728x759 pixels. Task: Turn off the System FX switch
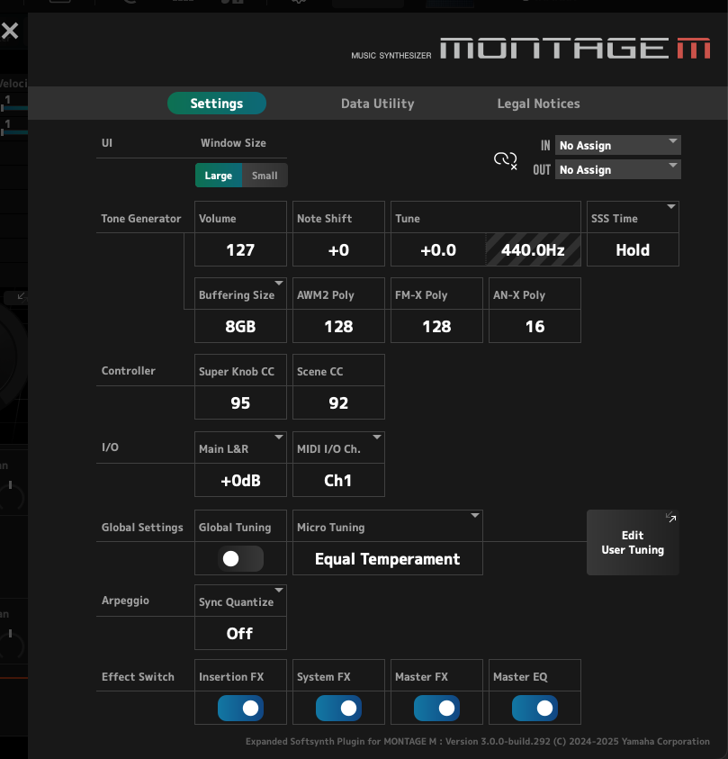(338, 709)
